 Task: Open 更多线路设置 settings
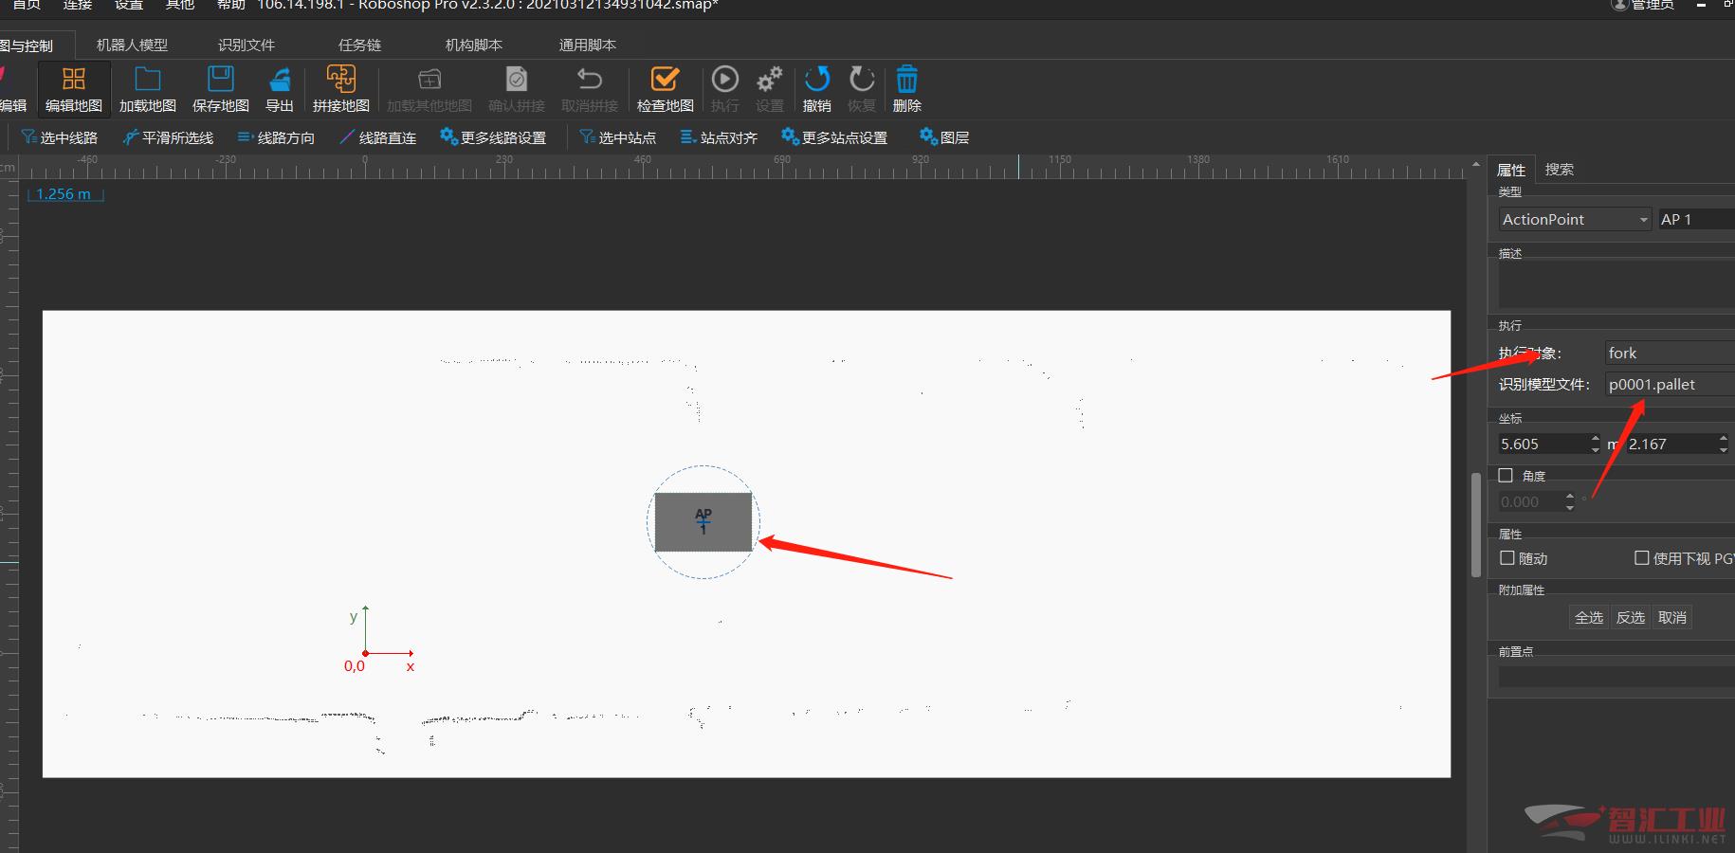tap(493, 137)
